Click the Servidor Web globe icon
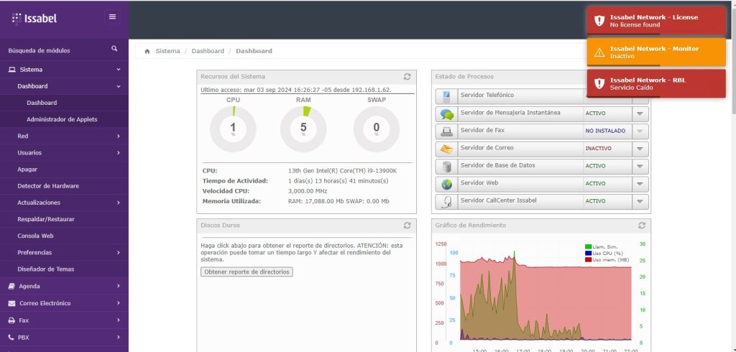 tap(446, 184)
